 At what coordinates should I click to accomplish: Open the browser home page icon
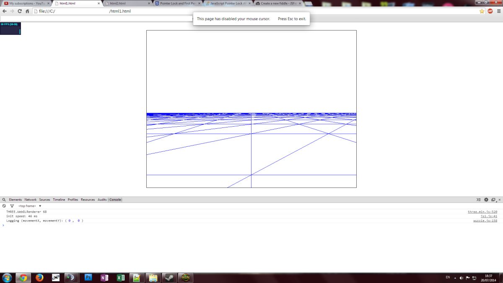coord(27,11)
